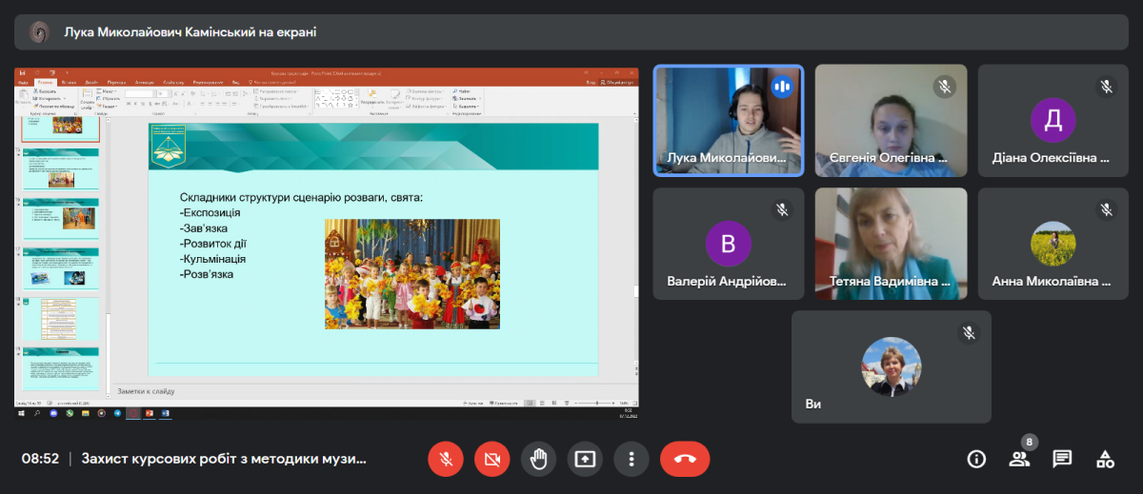Open the meeting details info icon

coord(976,459)
